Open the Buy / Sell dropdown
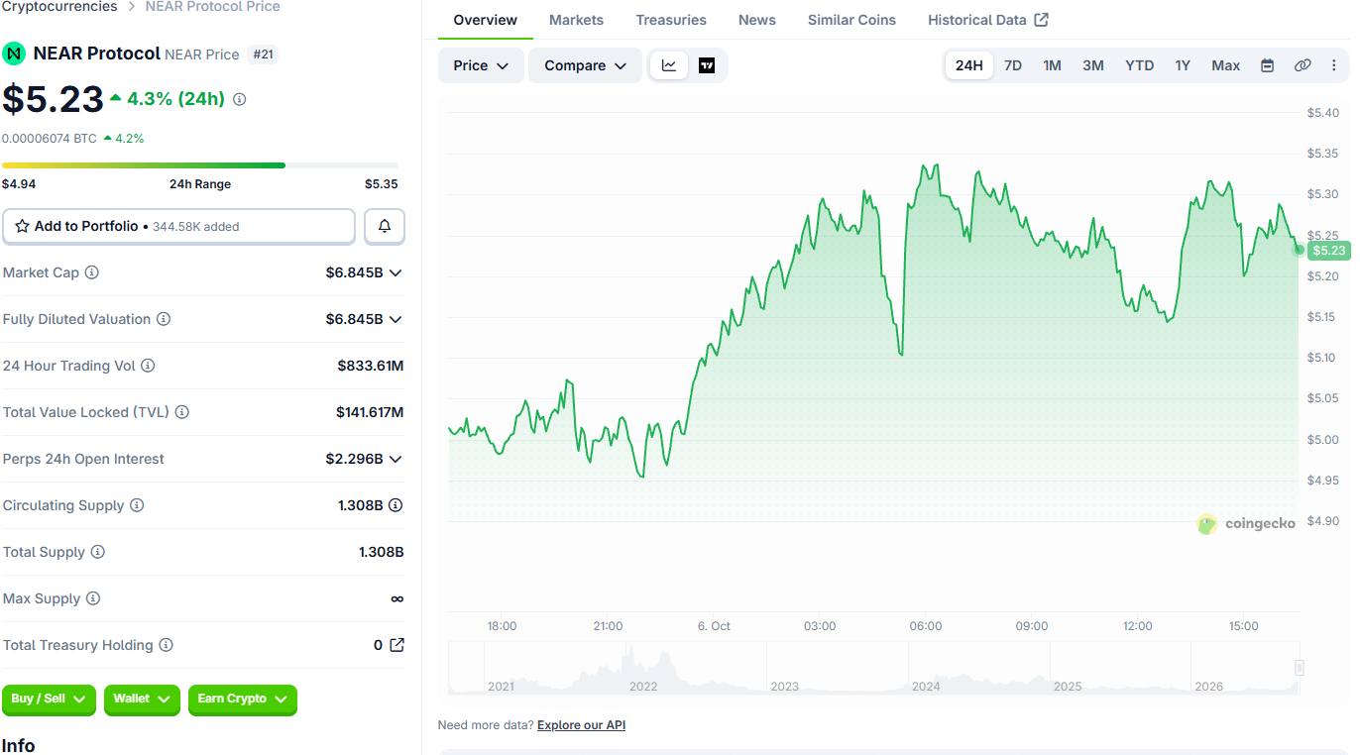Screen dimensions: 1360x755 point(49,700)
